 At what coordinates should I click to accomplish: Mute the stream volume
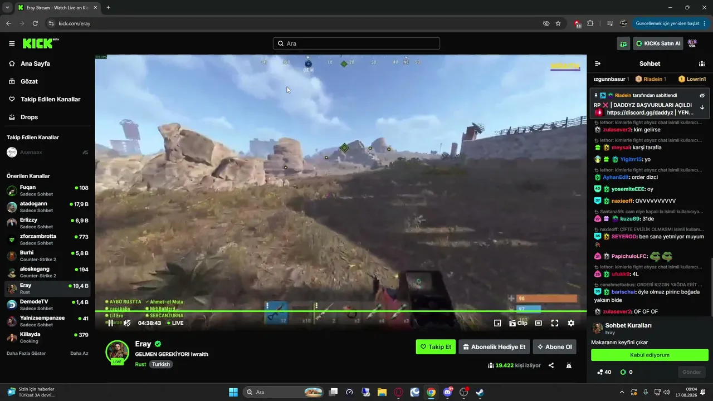pos(127,323)
